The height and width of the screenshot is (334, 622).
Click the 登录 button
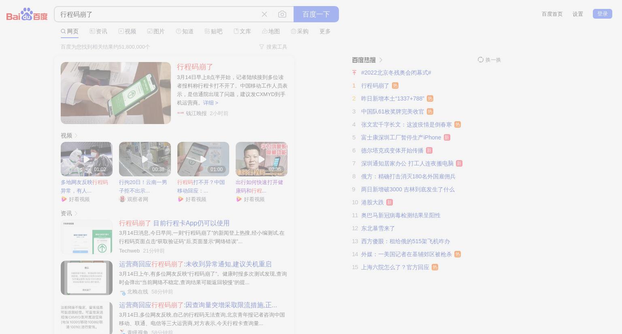603,14
